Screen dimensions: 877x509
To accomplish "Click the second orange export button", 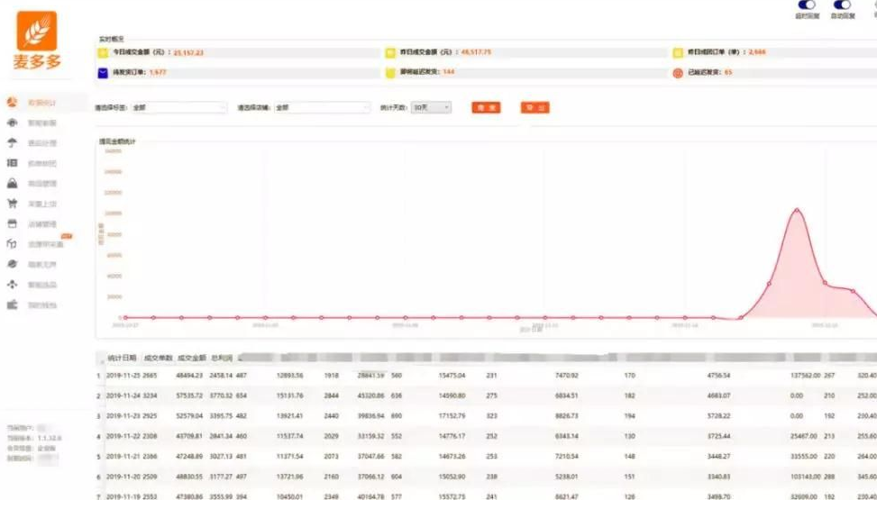I will point(534,107).
